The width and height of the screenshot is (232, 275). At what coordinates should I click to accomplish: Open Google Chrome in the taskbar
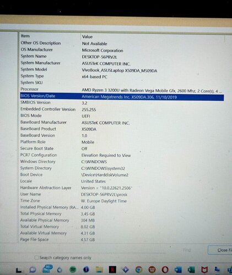[139, 269]
